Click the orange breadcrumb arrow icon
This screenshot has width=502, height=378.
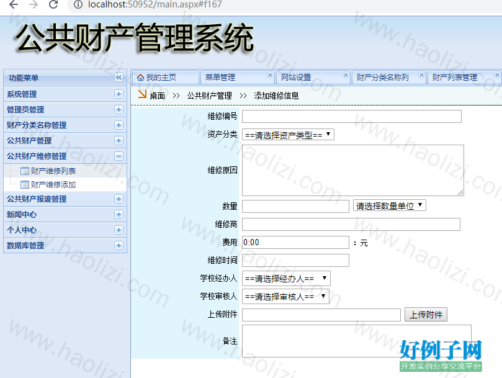coord(142,94)
